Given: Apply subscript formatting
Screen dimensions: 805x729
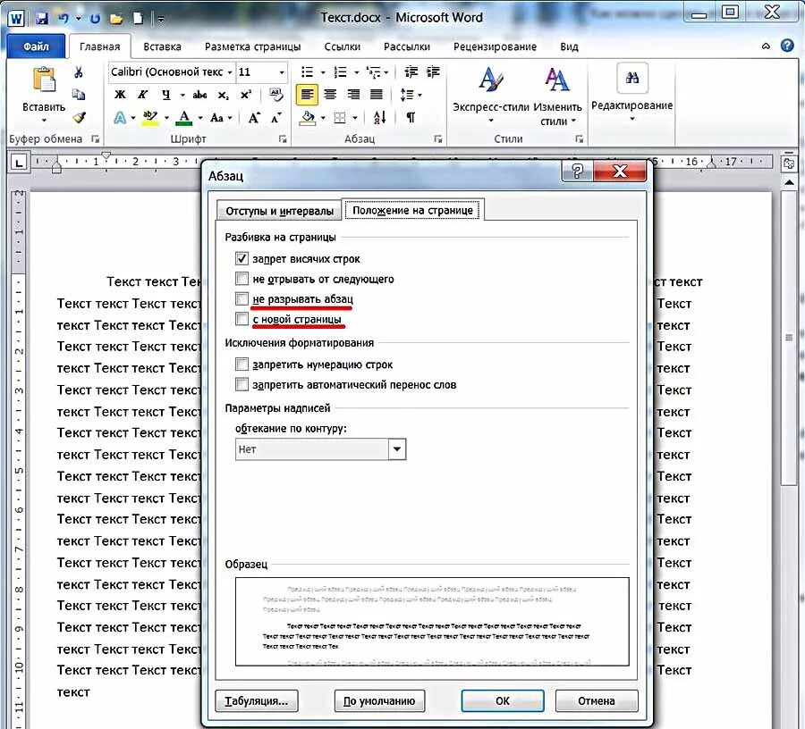Looking at the screenshot, I should (x=223, y=95).
